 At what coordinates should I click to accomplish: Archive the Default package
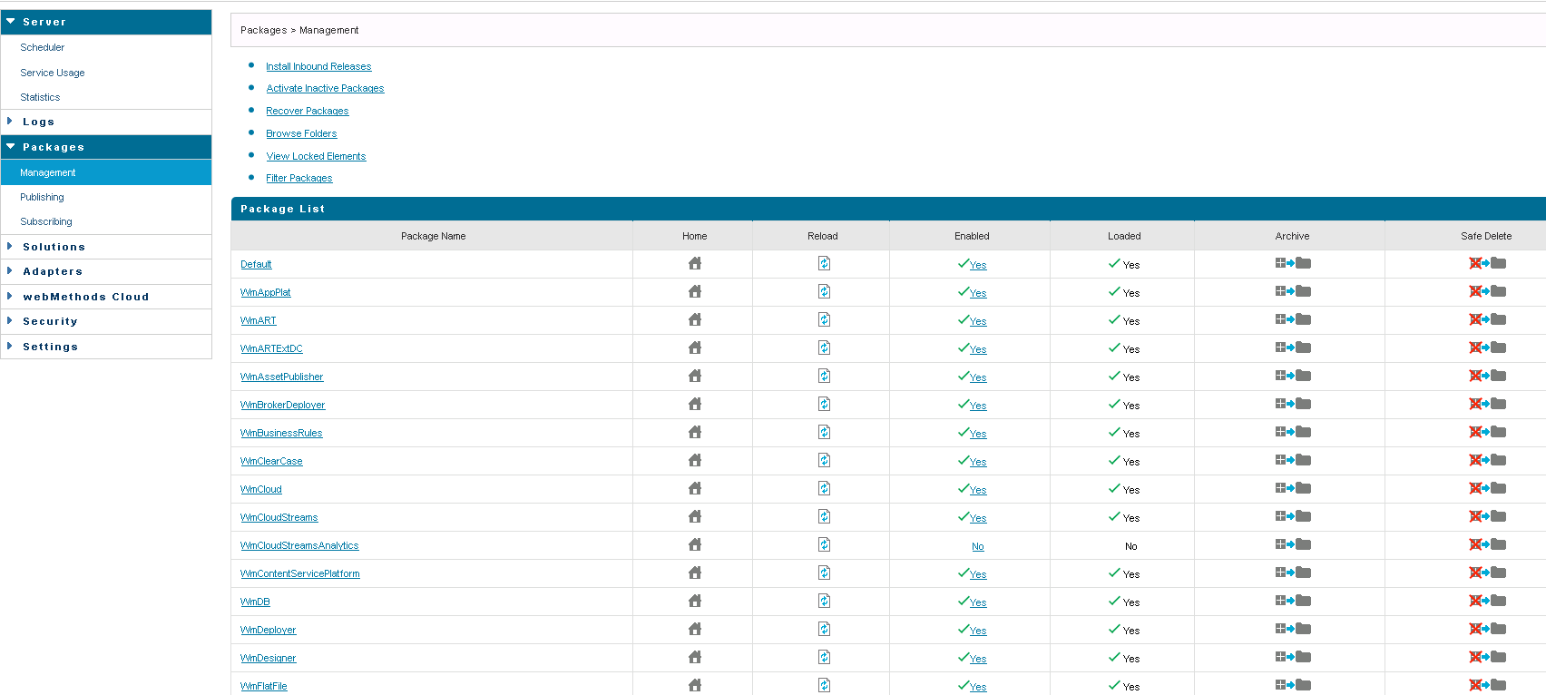click(1293, 263)
